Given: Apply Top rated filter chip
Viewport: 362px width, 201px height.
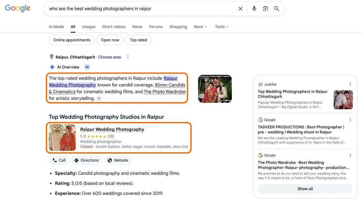Looking at the screenshot, I should [x=138, y=40].
